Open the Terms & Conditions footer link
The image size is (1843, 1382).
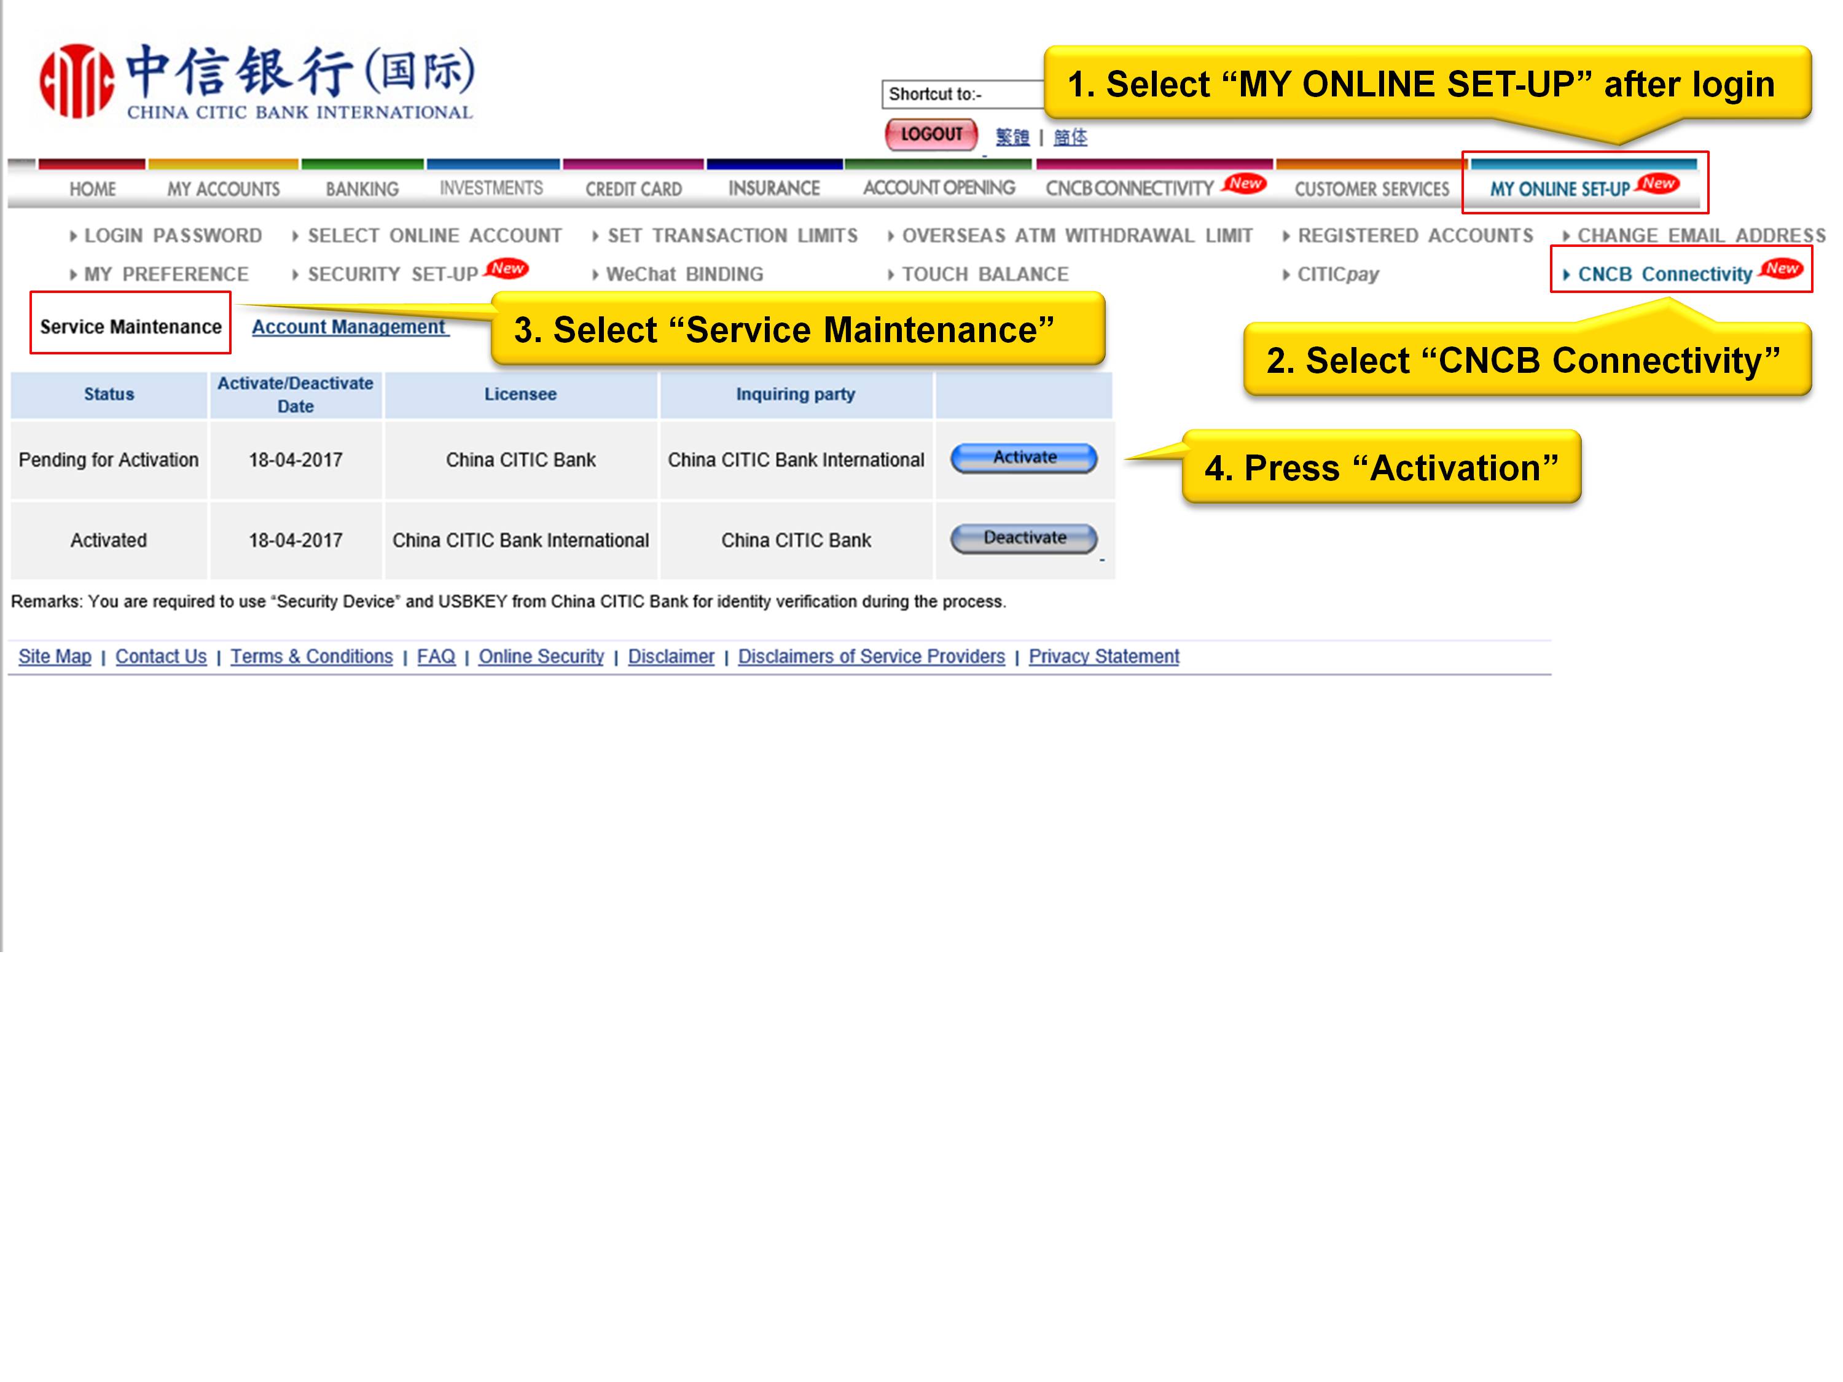pyautogui.click(x=311, y=657)
